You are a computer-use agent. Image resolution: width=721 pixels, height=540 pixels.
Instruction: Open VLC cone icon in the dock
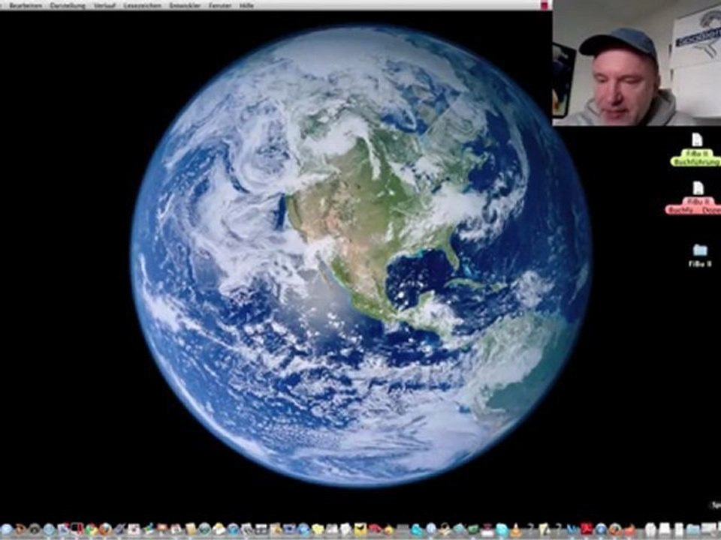click(516, 529)
